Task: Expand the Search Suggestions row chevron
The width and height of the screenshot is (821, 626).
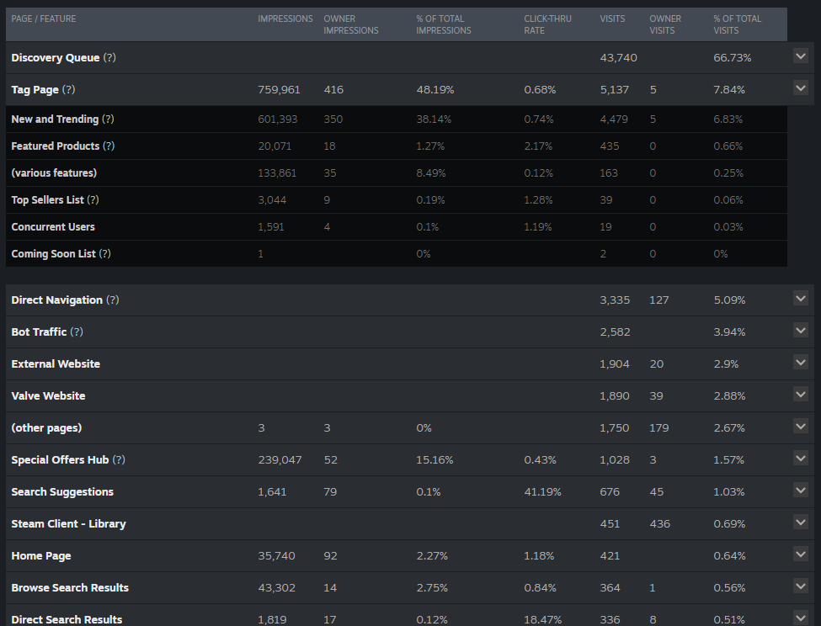Action: click(801, 490)
